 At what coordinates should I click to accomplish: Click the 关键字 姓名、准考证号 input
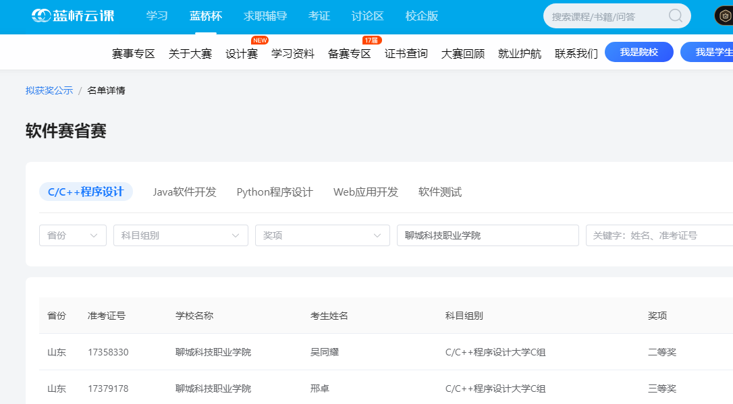pos(658,235)
